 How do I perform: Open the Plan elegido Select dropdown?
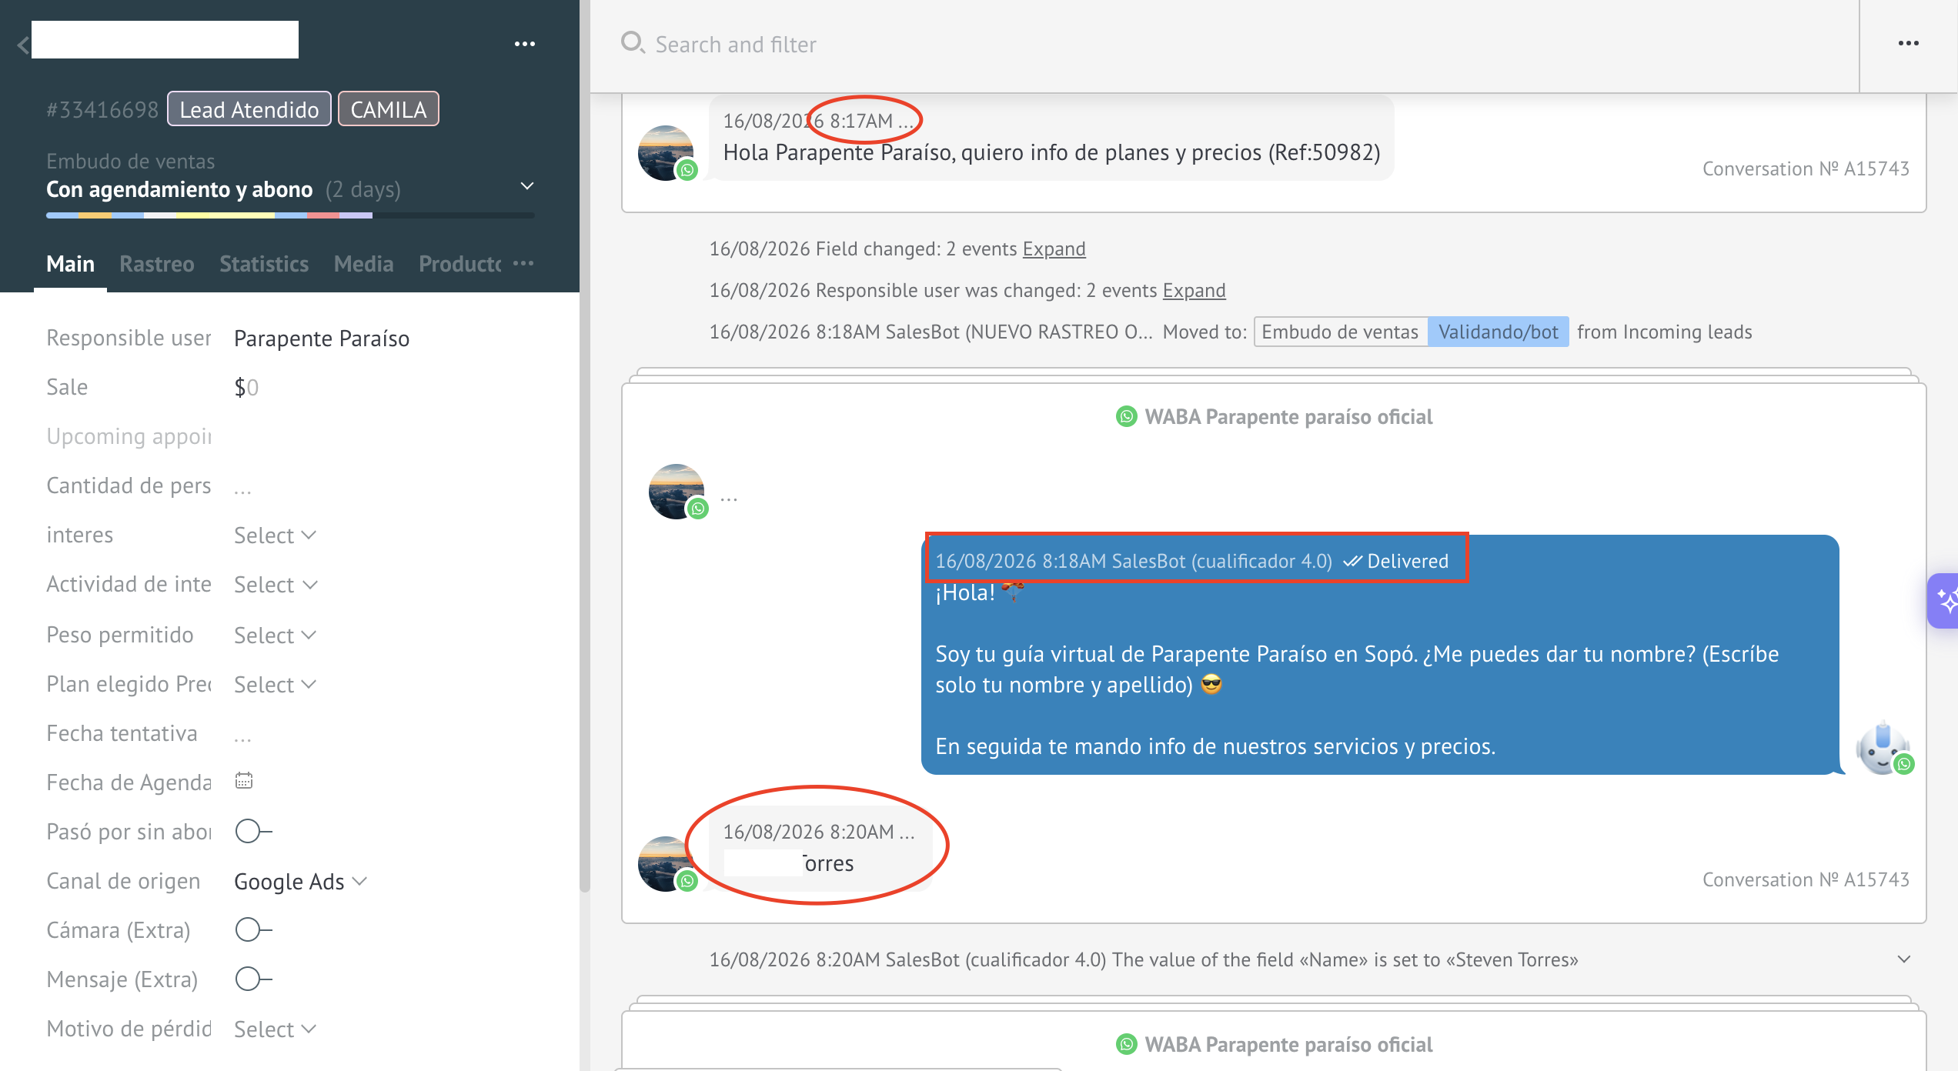coord(275,685)
